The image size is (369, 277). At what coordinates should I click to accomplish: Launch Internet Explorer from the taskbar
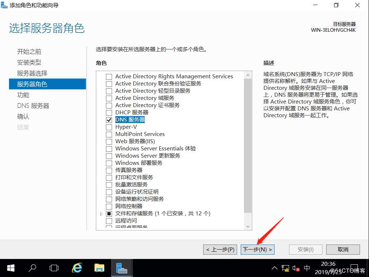tap(76, 268)
